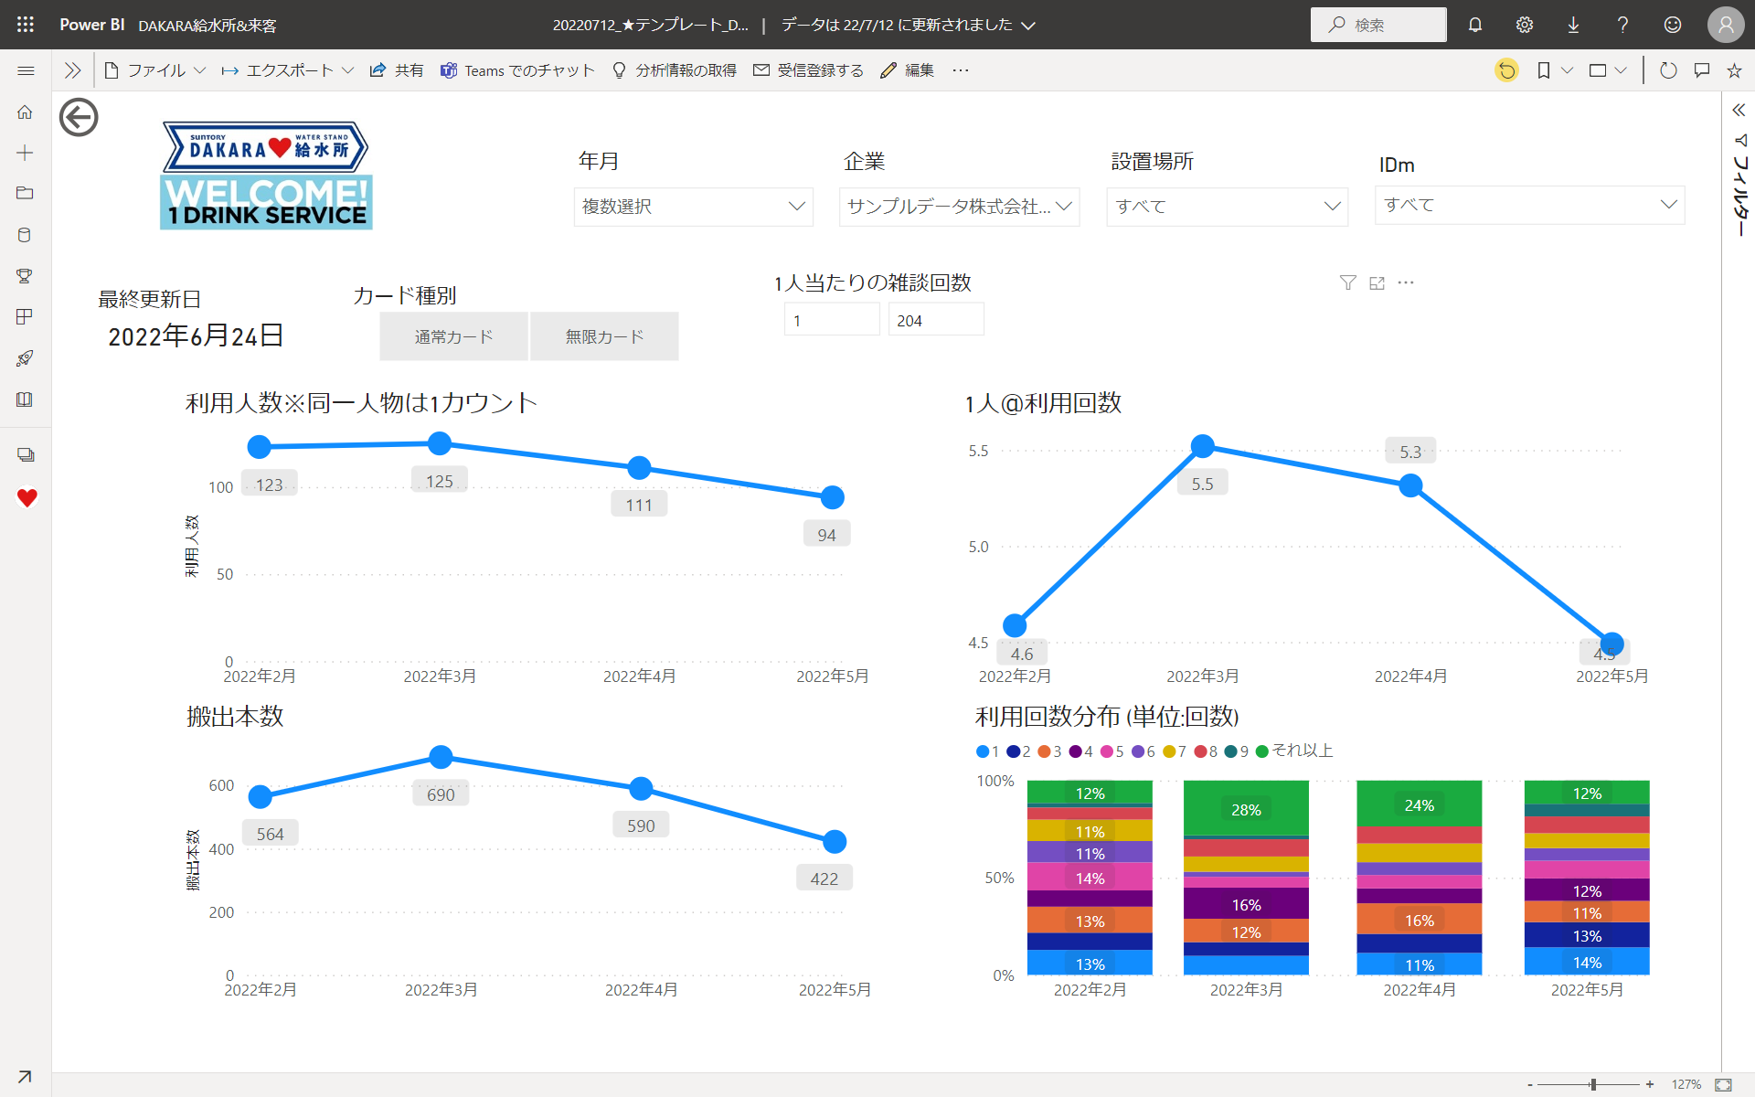
Task: Open the Power BI Home page
Action: tap(25, 112)
